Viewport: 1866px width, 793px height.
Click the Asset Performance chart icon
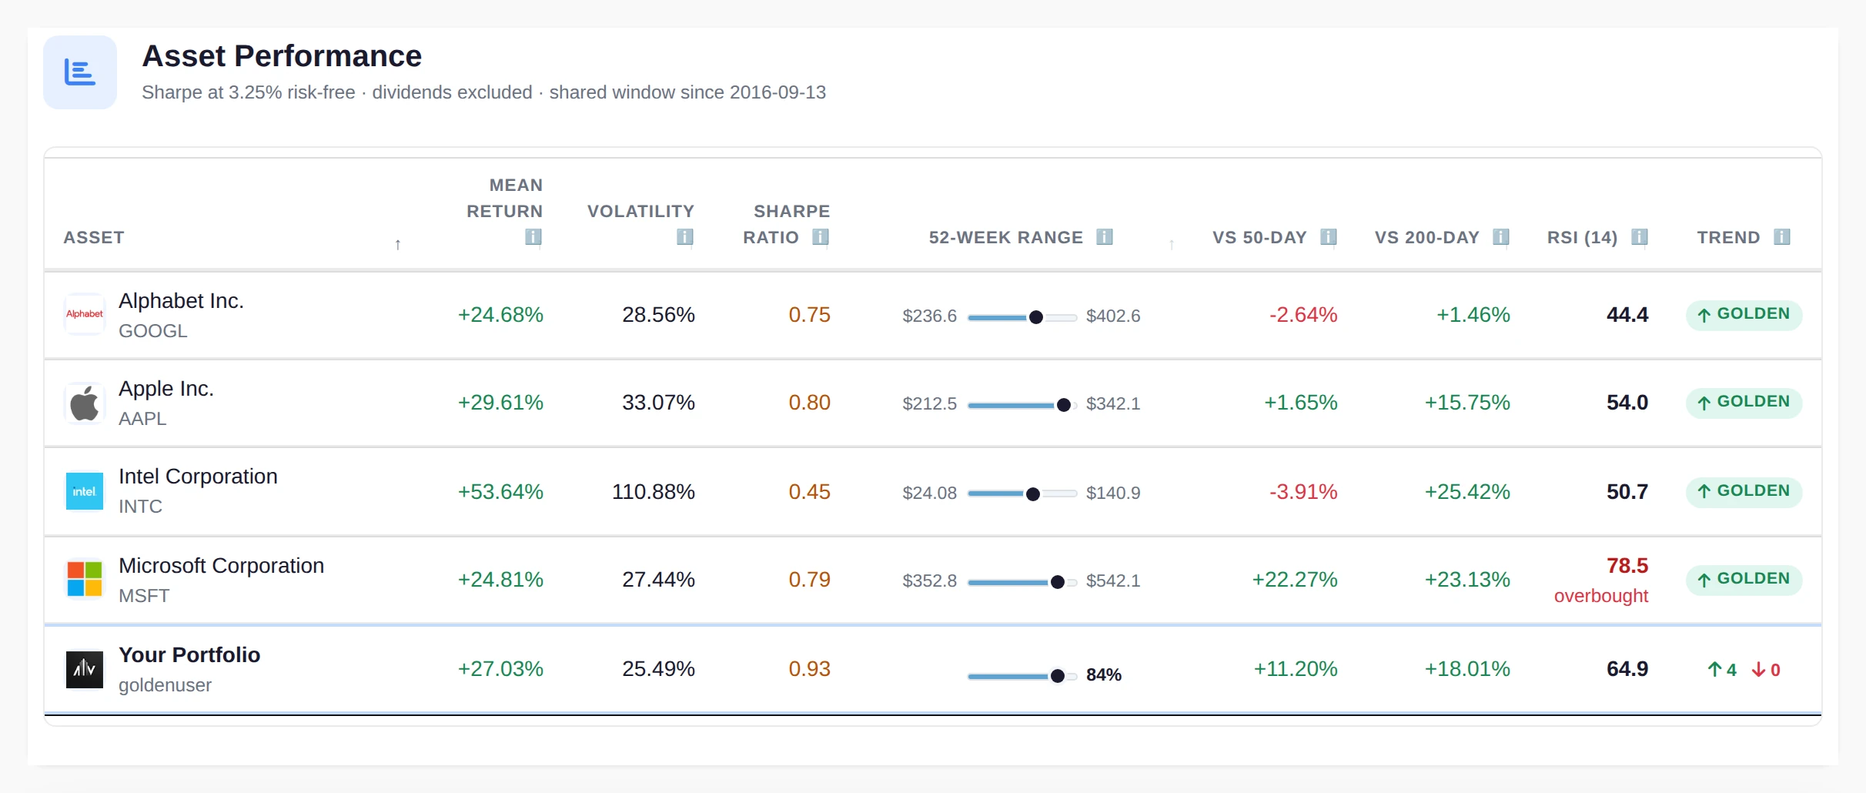coord(80,72)
